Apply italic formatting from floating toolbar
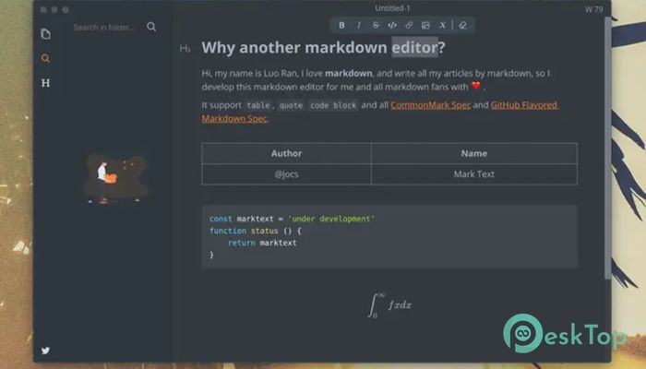This screenshot has height=369, width=646. [x=359, y=25]
